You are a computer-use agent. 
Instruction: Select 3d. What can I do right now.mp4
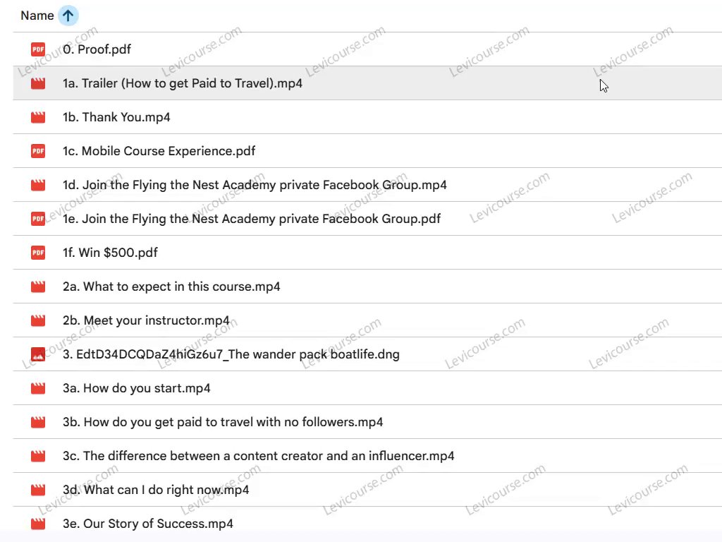point(156,490)
